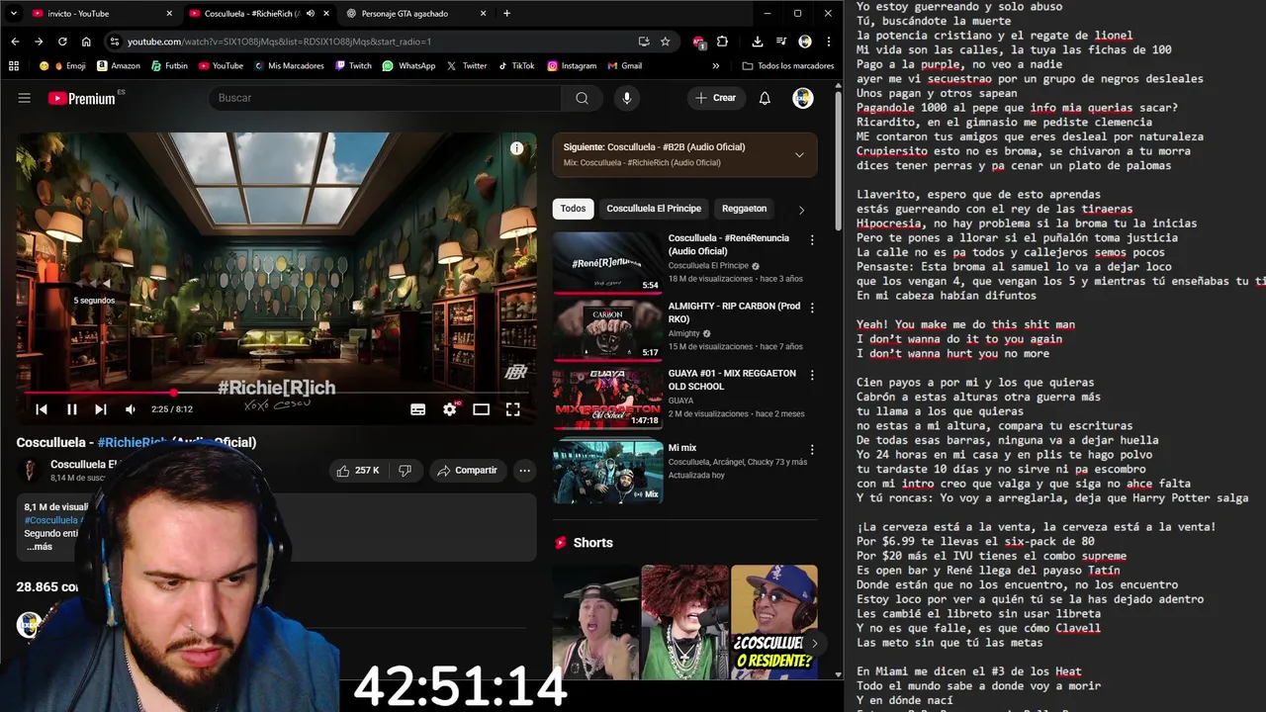The height and width of the screenshot is (712, 1266).
Task: Open #RenéRenuncia video thumbnail
Action: (607, 263)
